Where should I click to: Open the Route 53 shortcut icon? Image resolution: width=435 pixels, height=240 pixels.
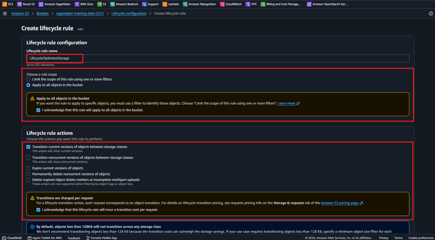point(19,4)
